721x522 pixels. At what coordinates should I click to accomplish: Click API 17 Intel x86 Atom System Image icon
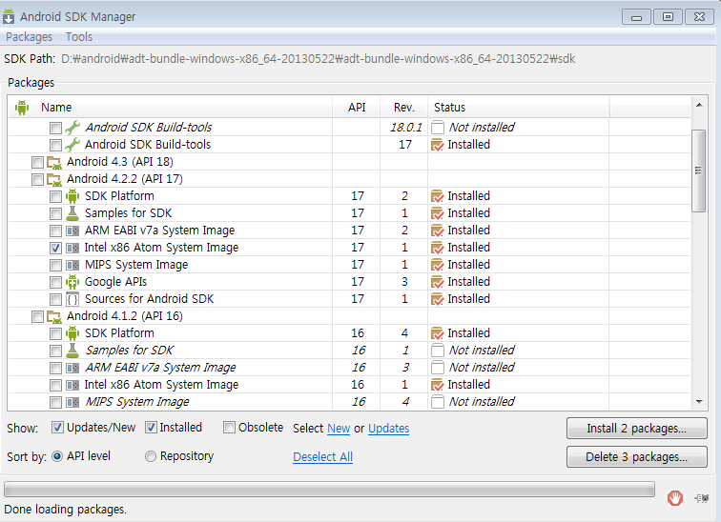click(72, 248)
